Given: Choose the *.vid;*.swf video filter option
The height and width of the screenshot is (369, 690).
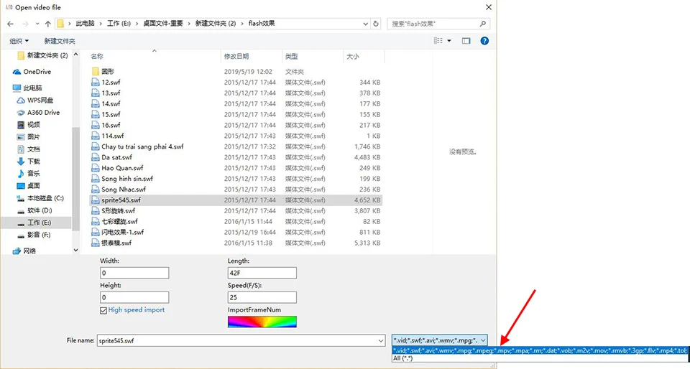Looking at the screenshot, I should (540, 350).
